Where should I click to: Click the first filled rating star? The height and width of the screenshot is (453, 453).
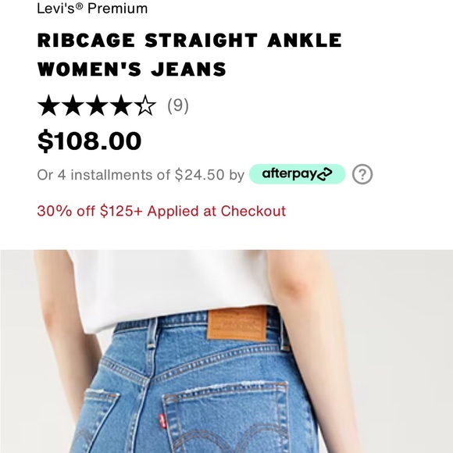49,105
